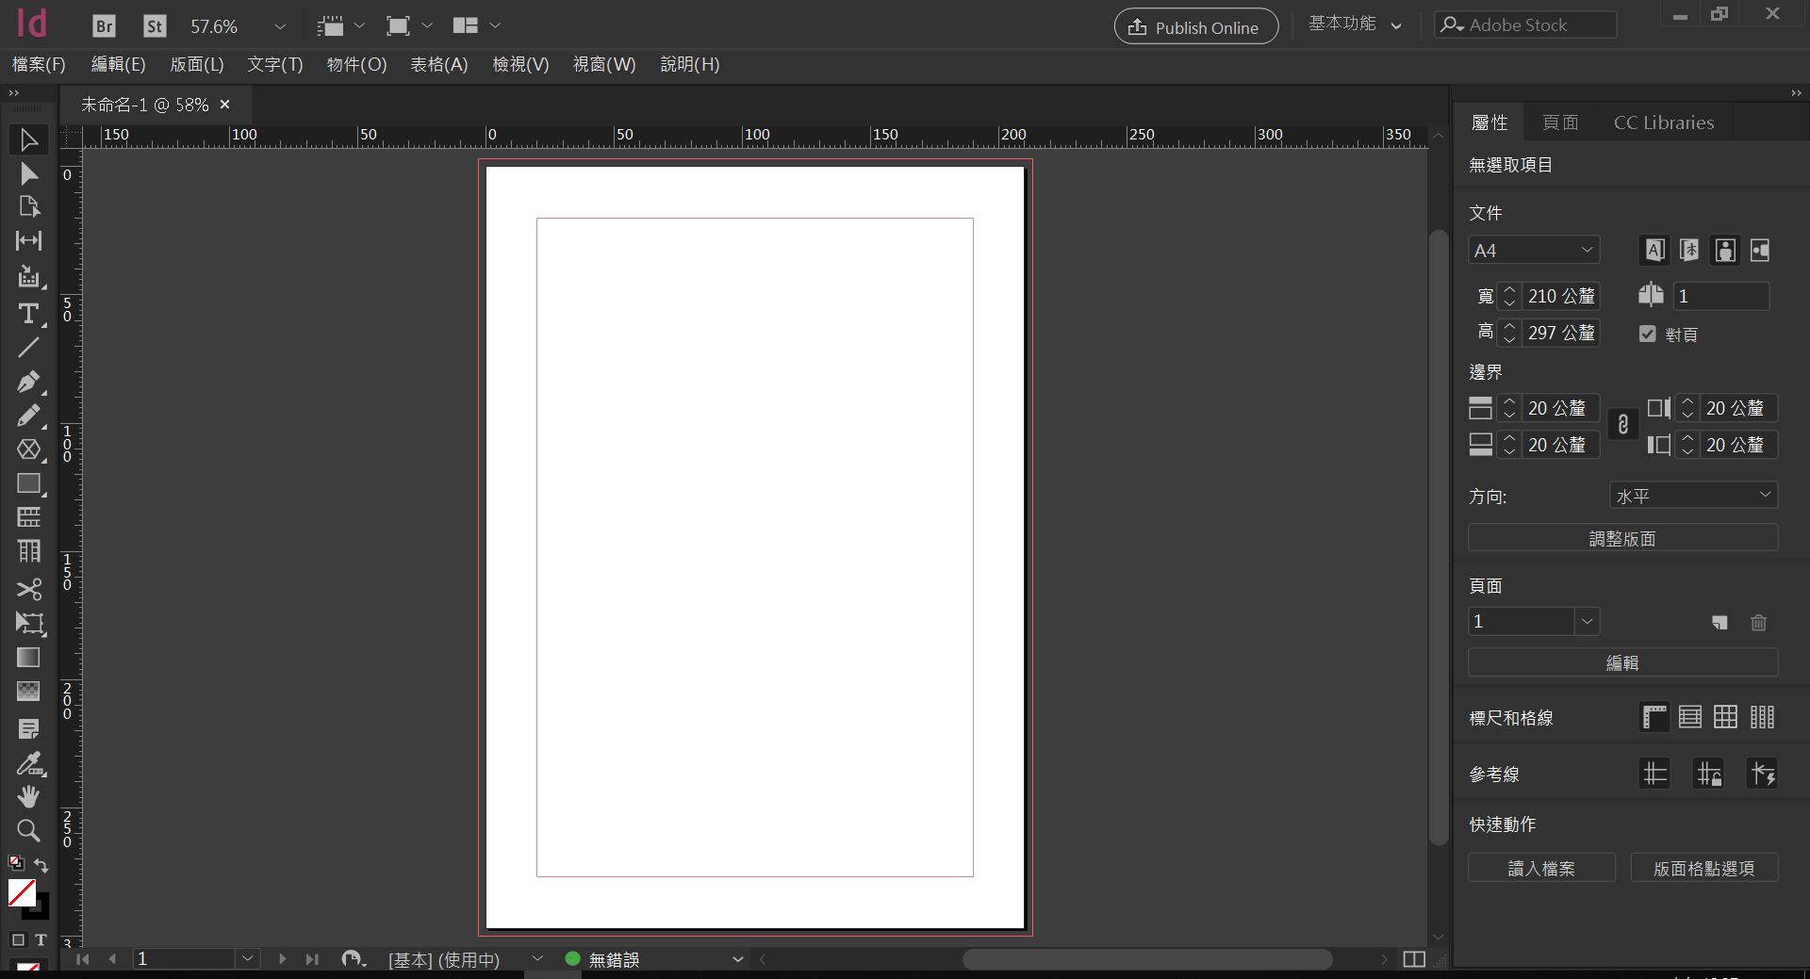Click the Publish Online button
The width and height of the screenshot is (1810, 979).
point(1196,26)
